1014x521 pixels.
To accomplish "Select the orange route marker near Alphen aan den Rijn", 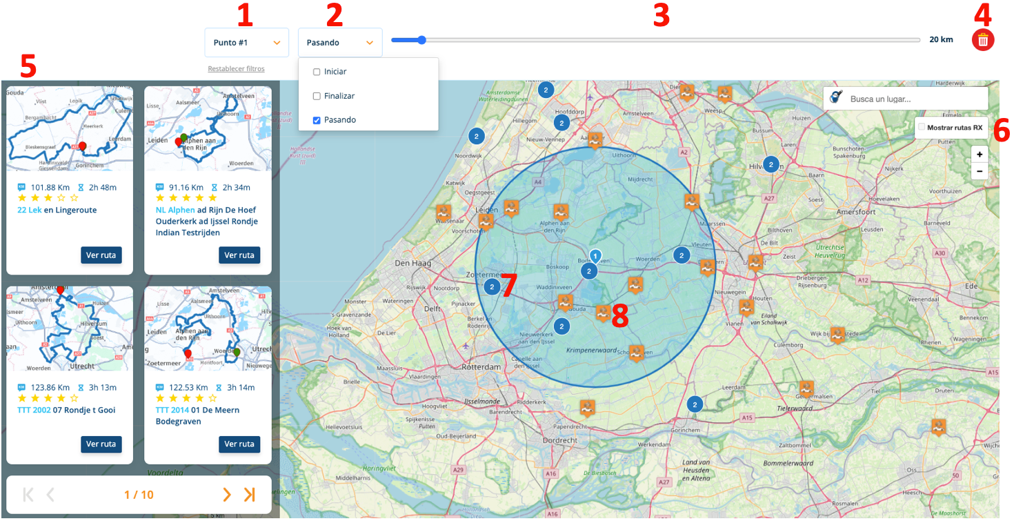I will click(561, 213).
